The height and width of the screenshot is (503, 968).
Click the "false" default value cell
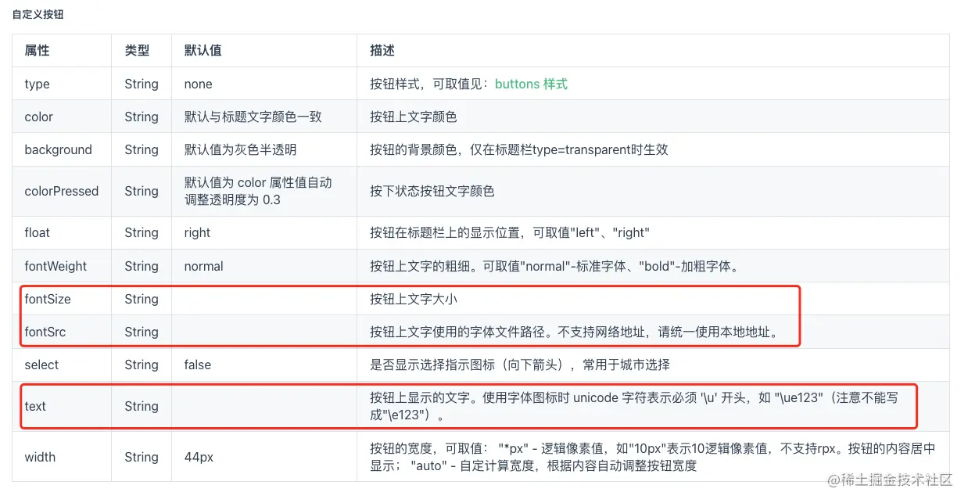click(198, 365)
